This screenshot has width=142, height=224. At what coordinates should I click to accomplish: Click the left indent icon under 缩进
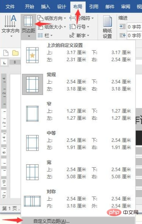point(122,26)
